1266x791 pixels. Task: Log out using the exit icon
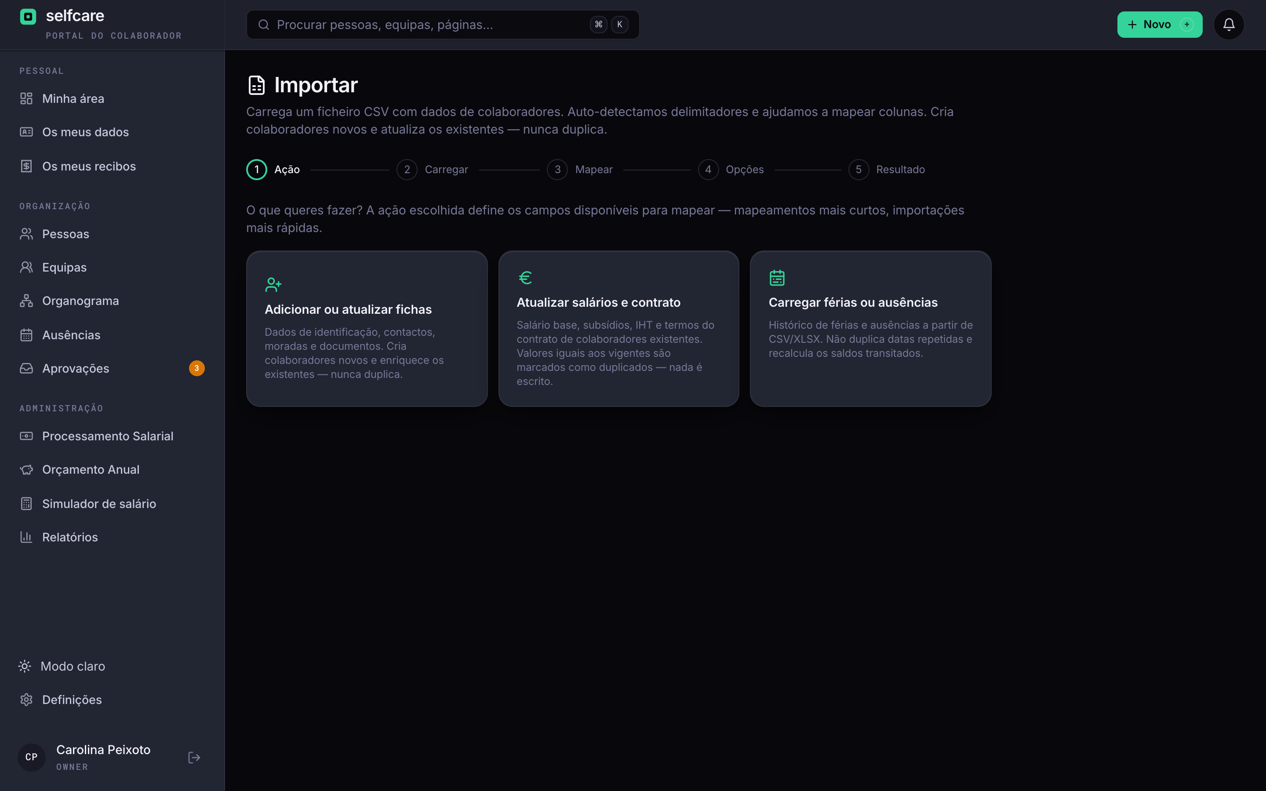[194, 757]
